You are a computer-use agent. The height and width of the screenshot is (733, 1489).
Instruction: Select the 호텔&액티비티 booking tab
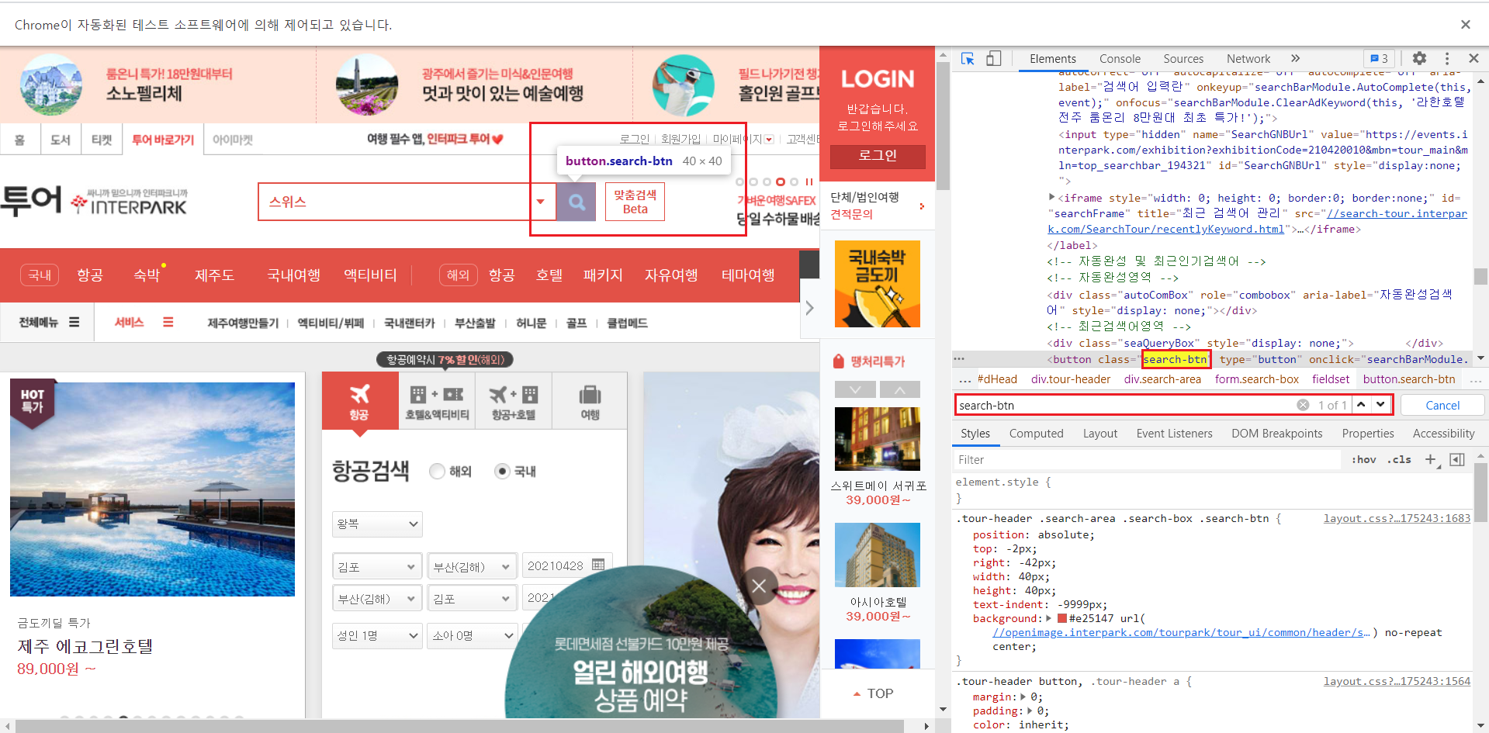tap(437, 401)
